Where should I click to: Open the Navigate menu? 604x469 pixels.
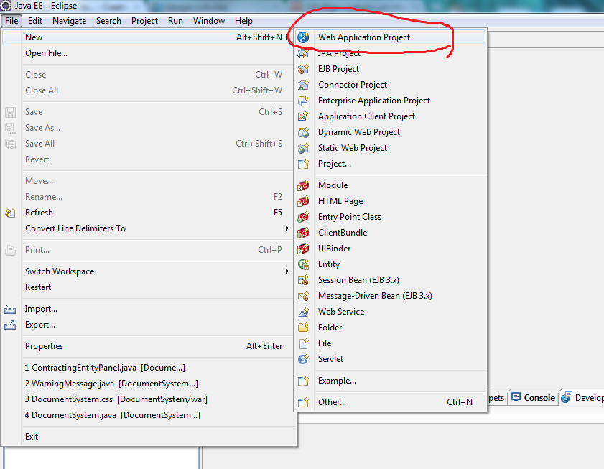70,21
